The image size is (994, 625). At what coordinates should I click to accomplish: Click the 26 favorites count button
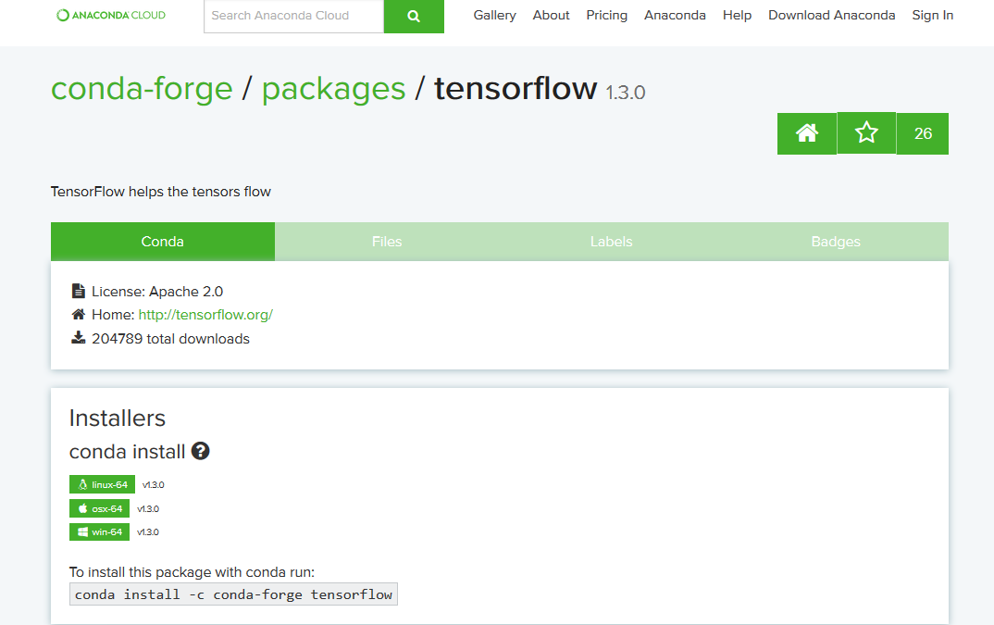tap(923, 133)
